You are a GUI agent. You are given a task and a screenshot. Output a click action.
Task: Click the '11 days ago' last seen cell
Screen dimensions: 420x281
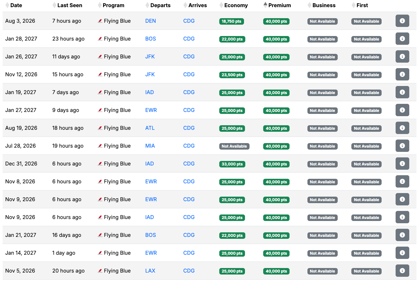(x=66, y=56)
